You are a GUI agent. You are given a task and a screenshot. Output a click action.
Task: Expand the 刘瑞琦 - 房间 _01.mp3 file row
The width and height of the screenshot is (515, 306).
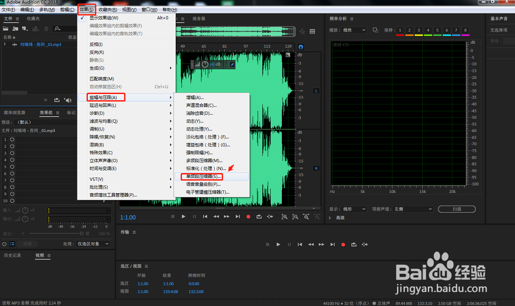click(x=4, y=44)
